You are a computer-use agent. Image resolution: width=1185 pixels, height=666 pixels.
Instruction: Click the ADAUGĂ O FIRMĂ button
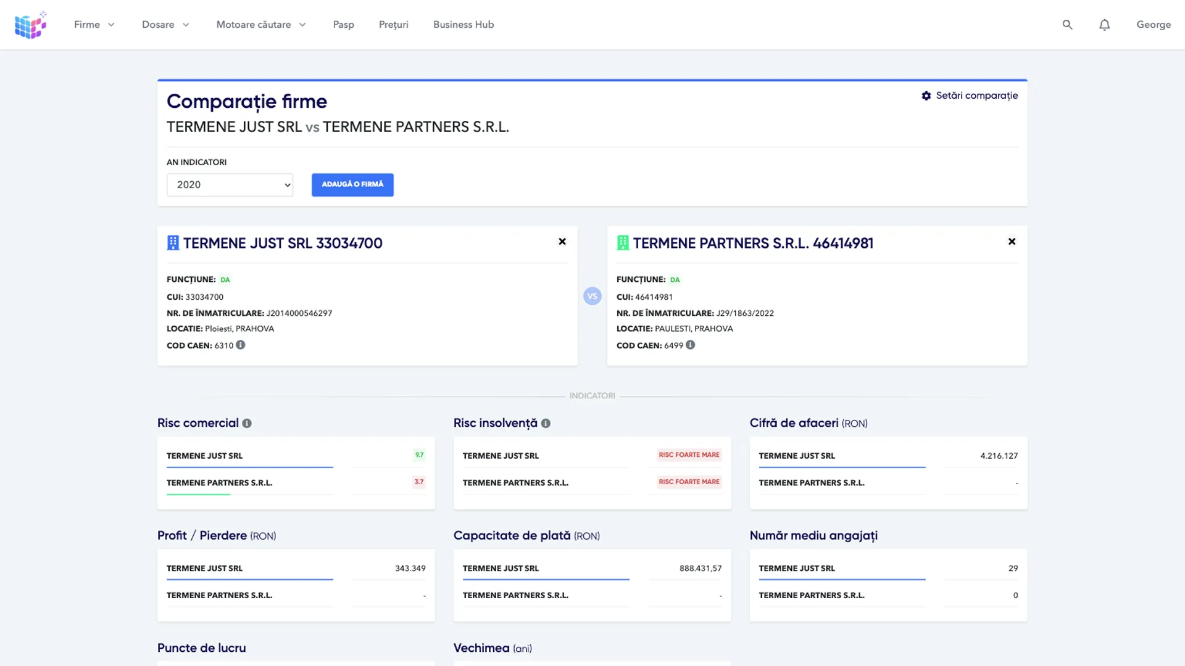coord(352,185)
